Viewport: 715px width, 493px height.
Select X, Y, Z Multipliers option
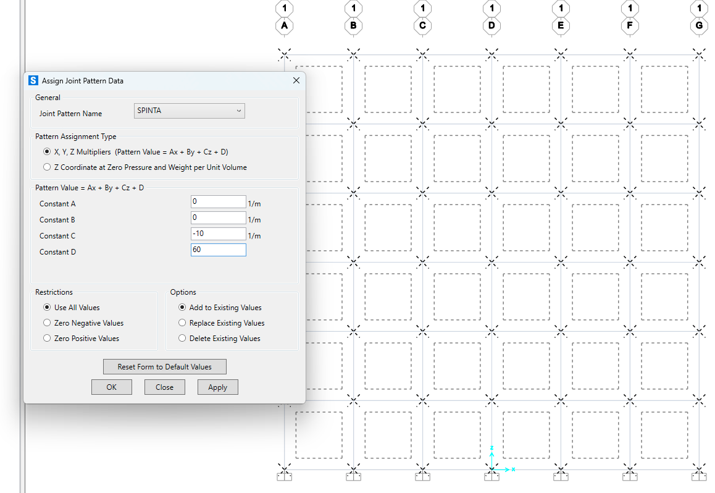click(47, 152)
